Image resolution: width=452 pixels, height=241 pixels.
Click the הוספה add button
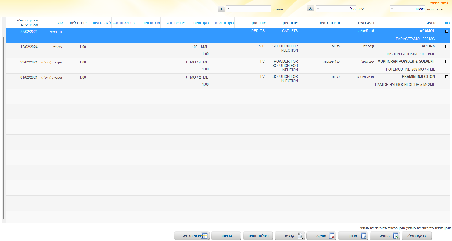coord(385,236)
